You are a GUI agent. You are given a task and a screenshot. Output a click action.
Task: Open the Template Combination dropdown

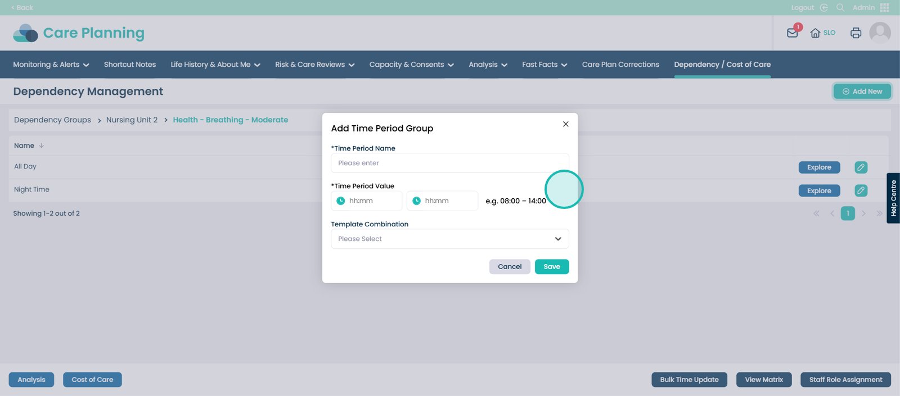pos(449,239)
